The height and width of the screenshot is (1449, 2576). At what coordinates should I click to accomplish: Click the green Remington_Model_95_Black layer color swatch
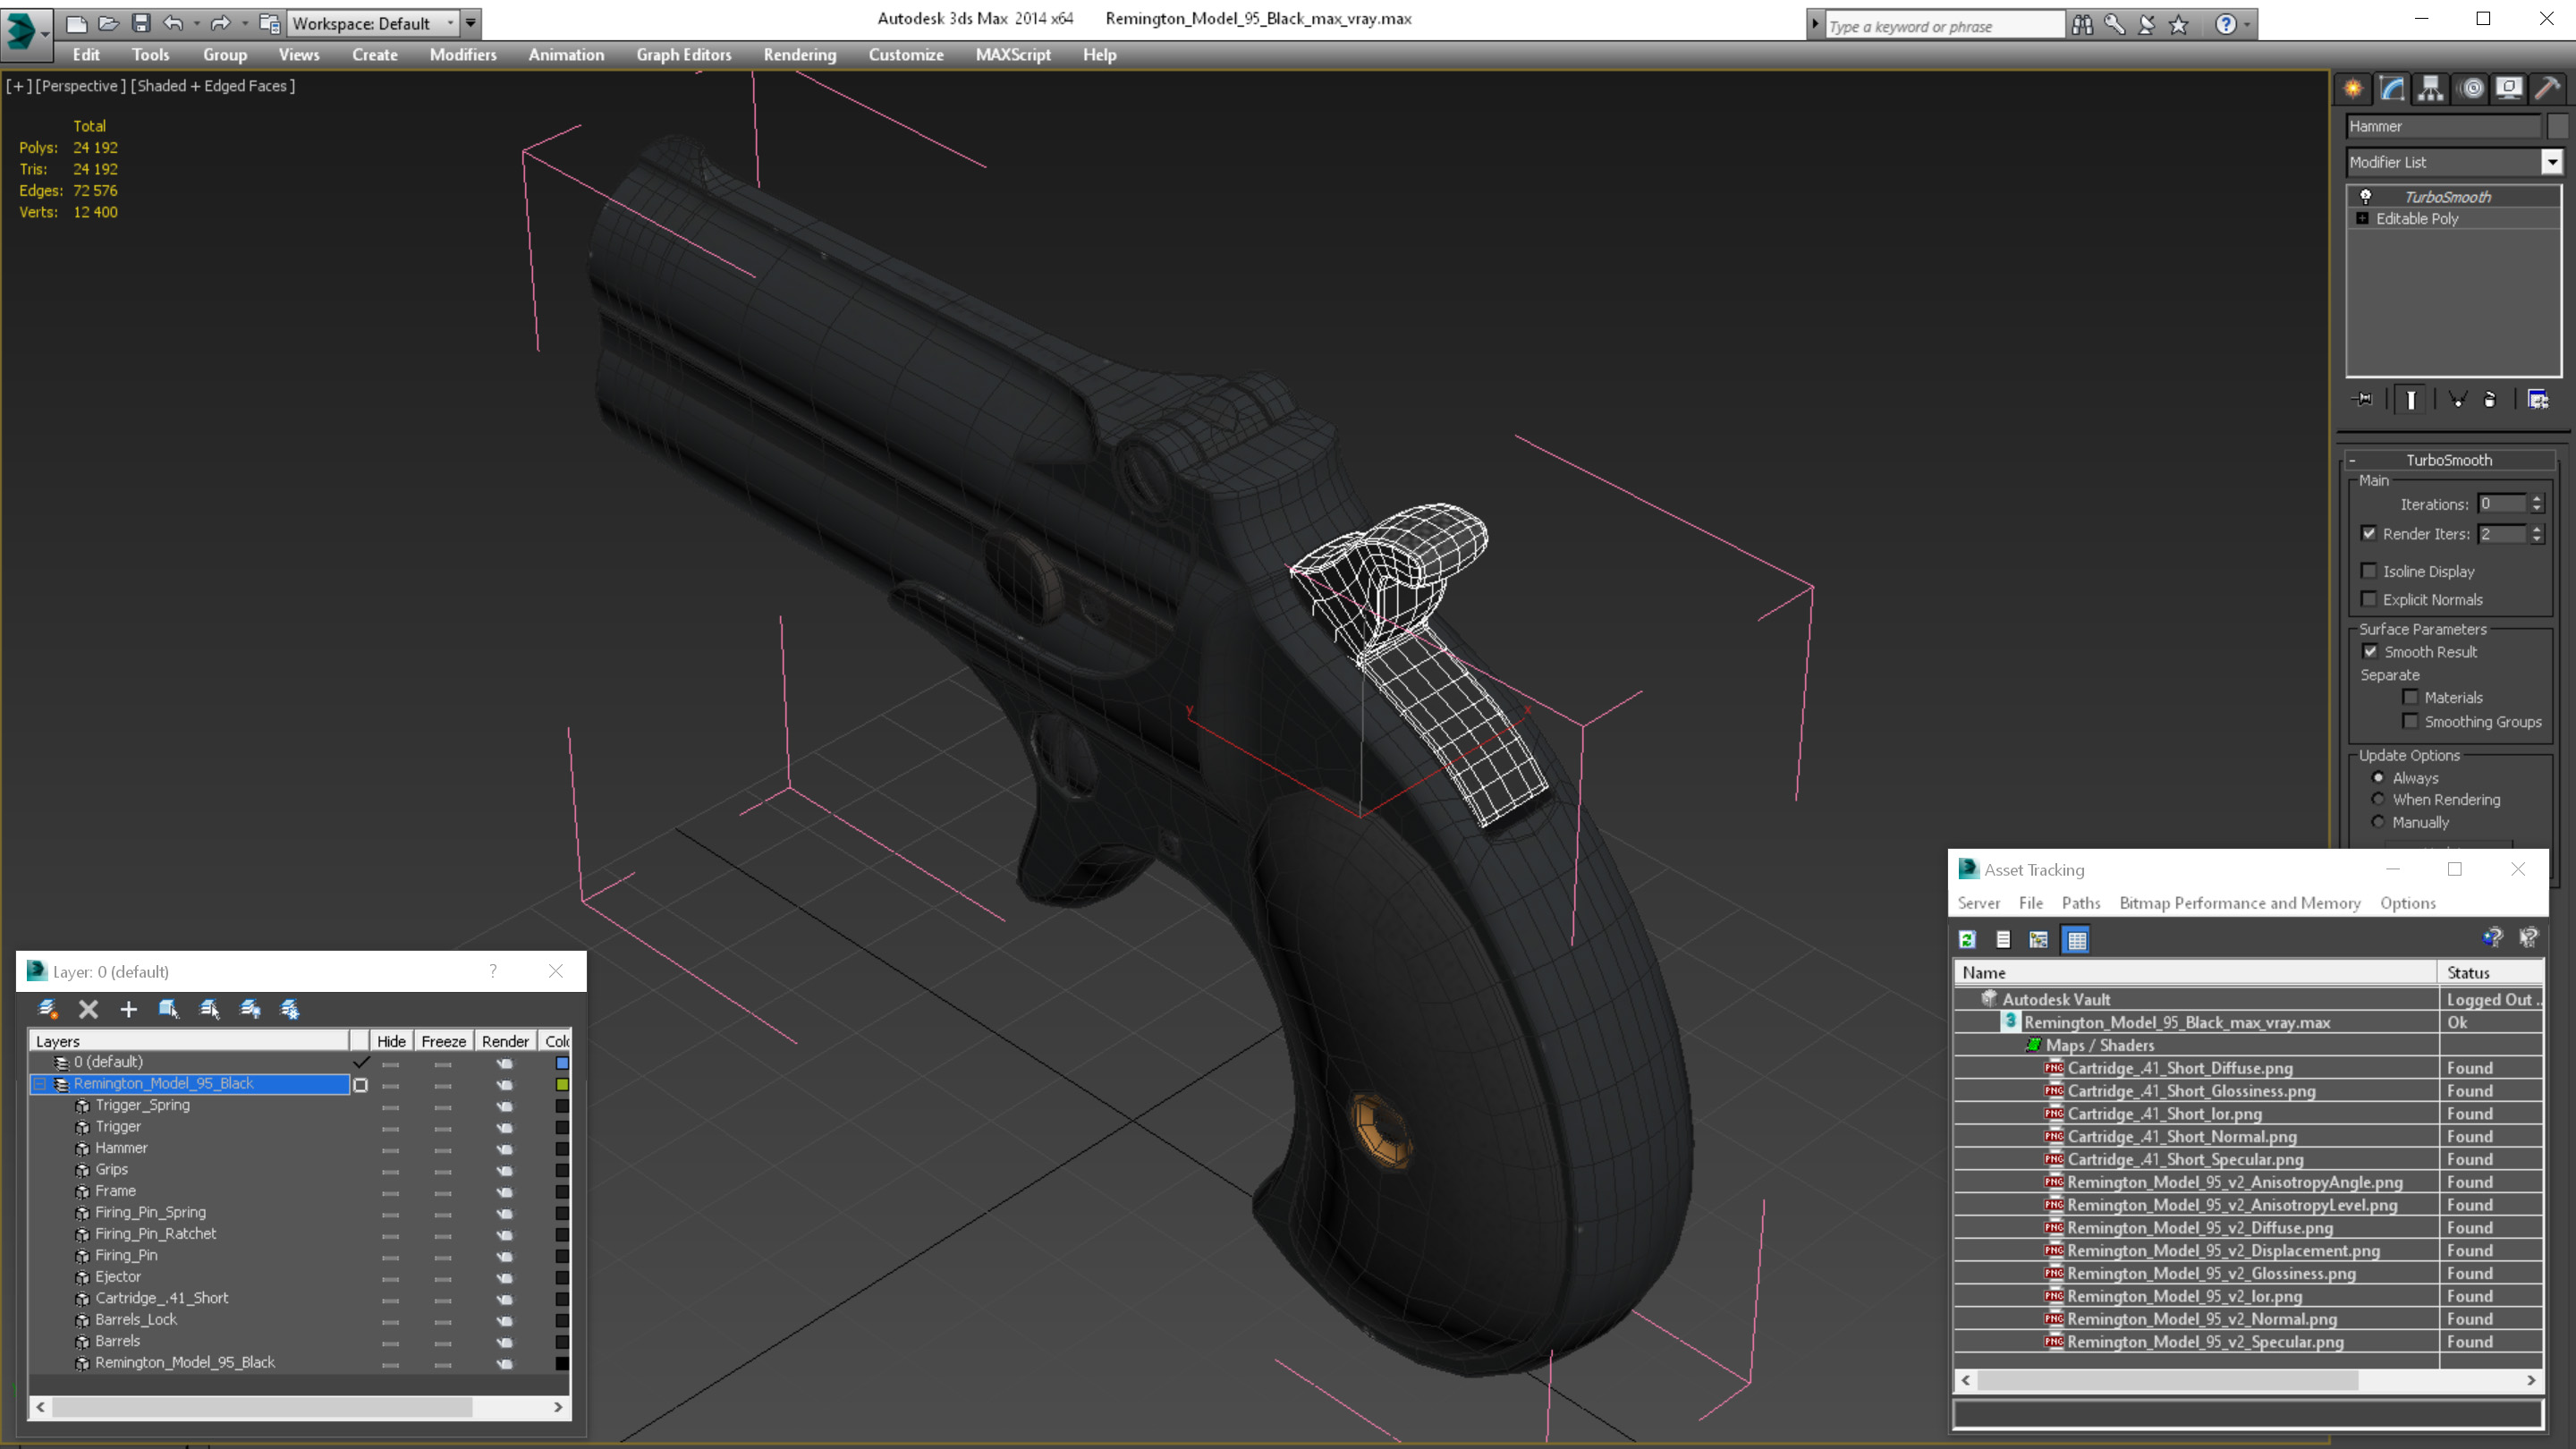(562, 1084)
